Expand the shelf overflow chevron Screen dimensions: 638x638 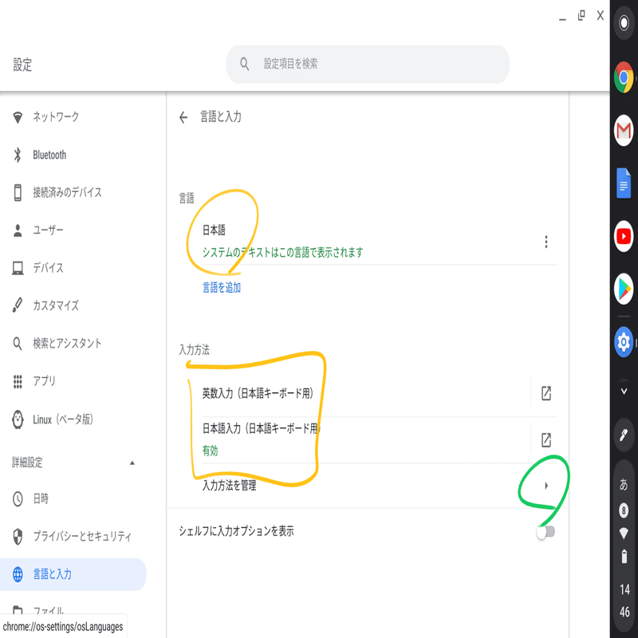(x=623, y=390)
